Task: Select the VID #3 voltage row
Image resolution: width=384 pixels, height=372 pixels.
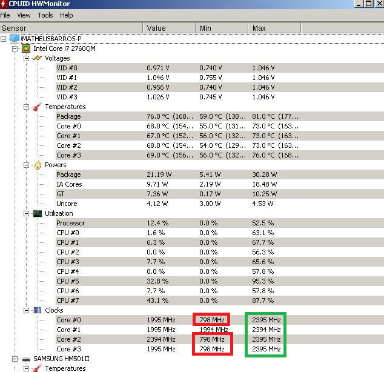Action: 220,97
